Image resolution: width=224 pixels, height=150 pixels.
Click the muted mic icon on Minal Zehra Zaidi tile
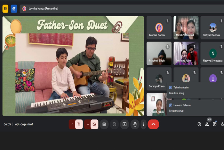click(x=195, y=21)
